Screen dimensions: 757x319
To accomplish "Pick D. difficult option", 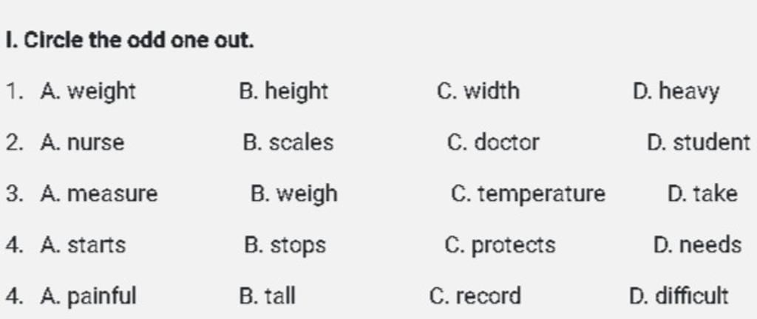I will coord(679,296).
